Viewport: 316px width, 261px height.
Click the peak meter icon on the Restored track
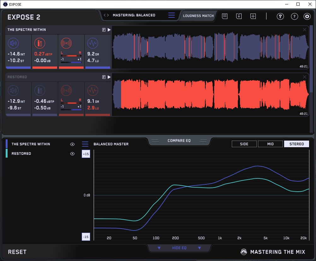tap(40, 90)
